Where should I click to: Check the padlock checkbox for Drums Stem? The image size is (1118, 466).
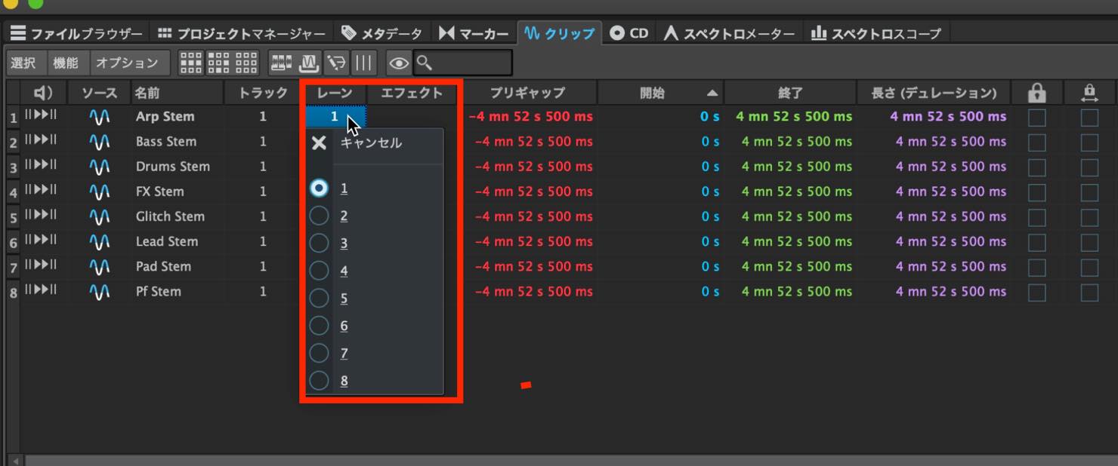tap(1037, 167)
